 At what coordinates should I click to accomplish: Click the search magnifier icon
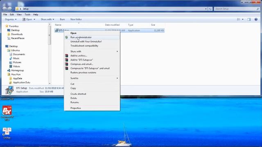[258, 9]
